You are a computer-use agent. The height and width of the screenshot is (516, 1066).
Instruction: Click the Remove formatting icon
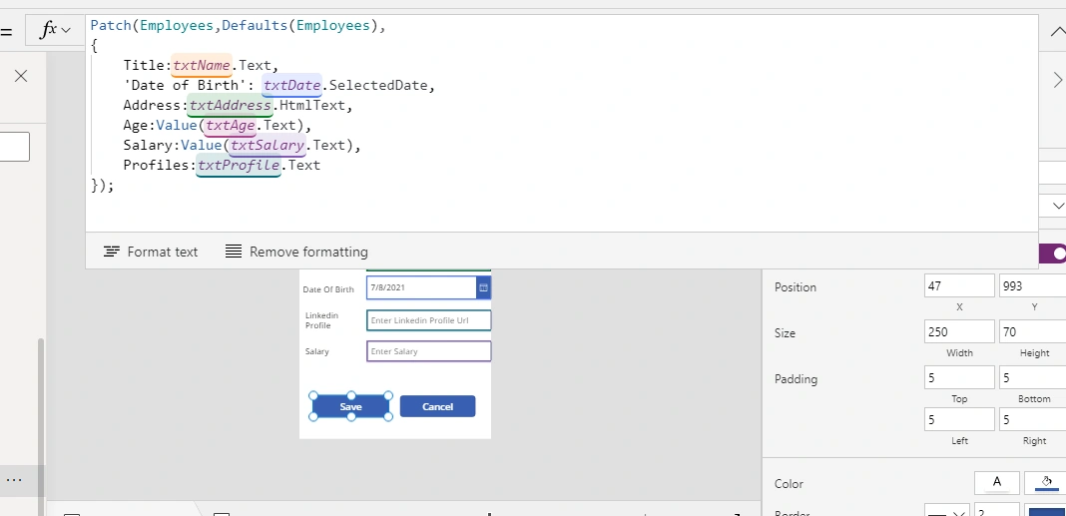click(234, 253)
